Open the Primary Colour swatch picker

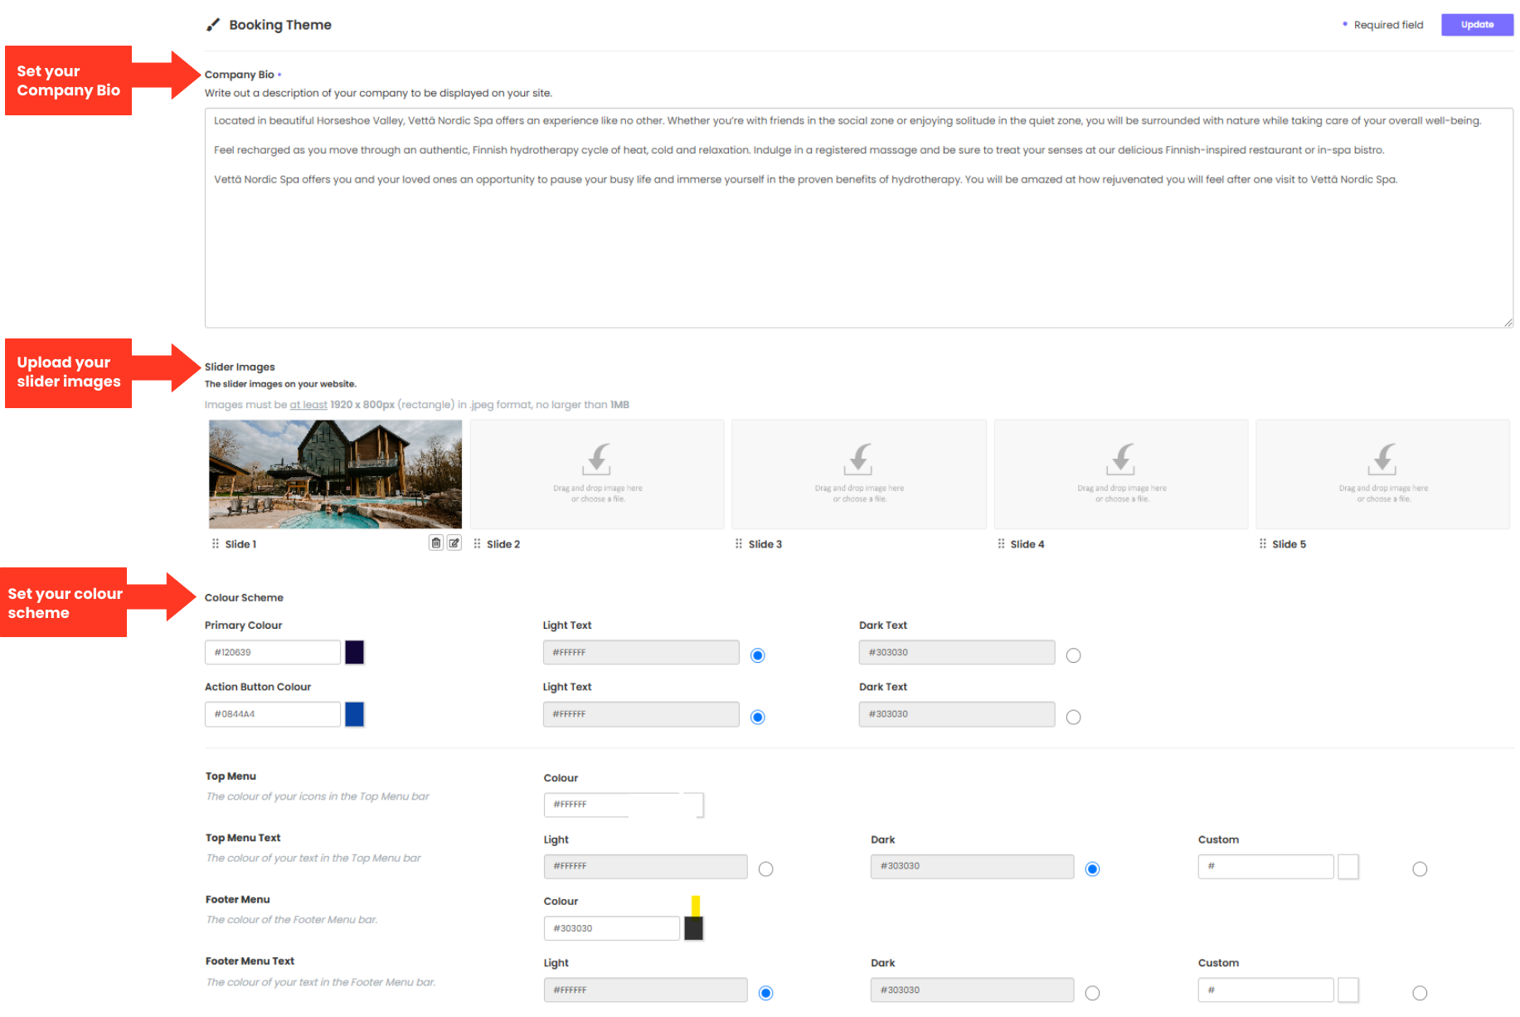click(x=355, y=652)
